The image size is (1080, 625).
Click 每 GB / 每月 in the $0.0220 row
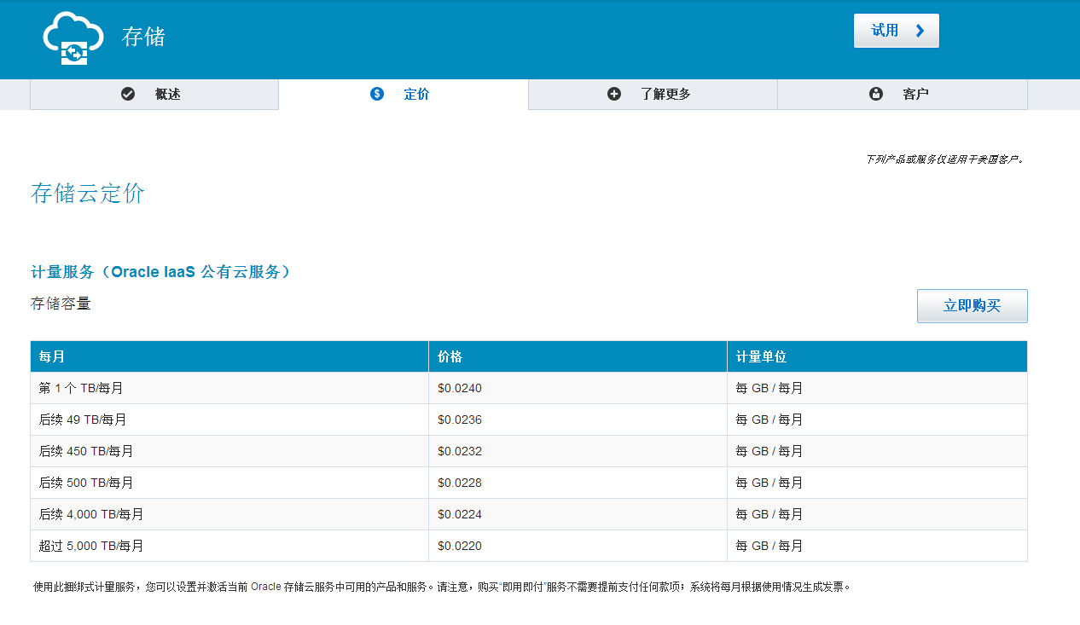pos(769,546)
